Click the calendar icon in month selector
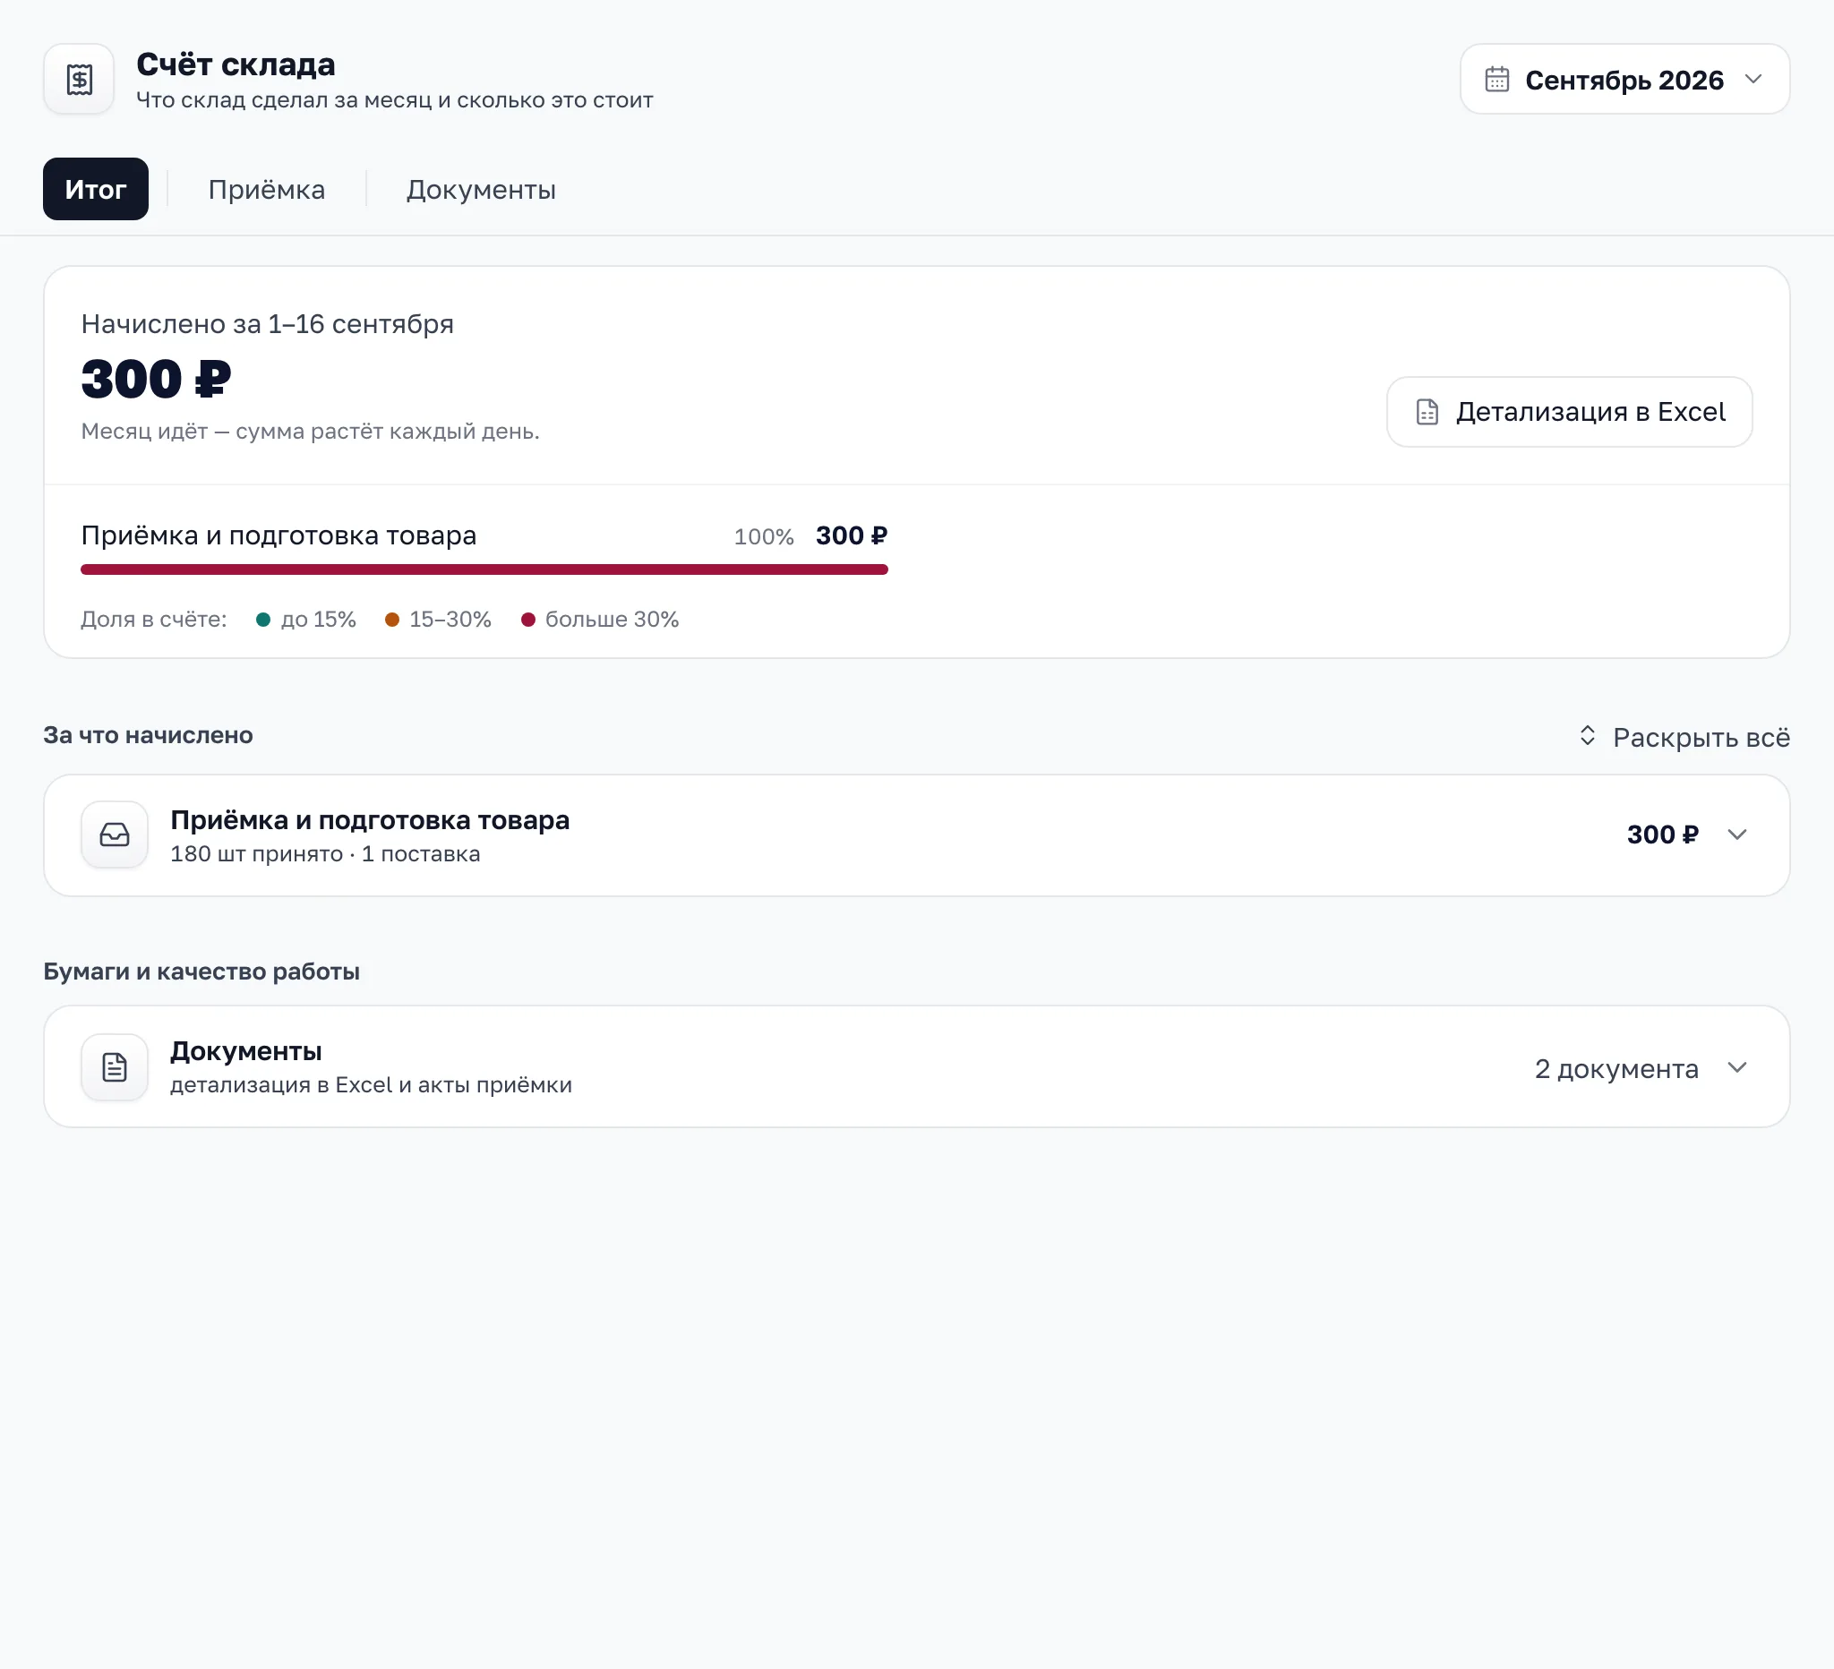 click(x=1496, y=80)
